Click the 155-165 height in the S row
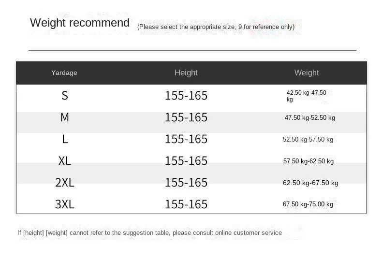Screen dimensions: 382x274 (x=186, y=96)
